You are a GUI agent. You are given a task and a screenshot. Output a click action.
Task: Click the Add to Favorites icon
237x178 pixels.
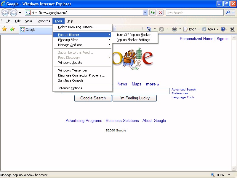pyautogui.click(x=12, y=29)
